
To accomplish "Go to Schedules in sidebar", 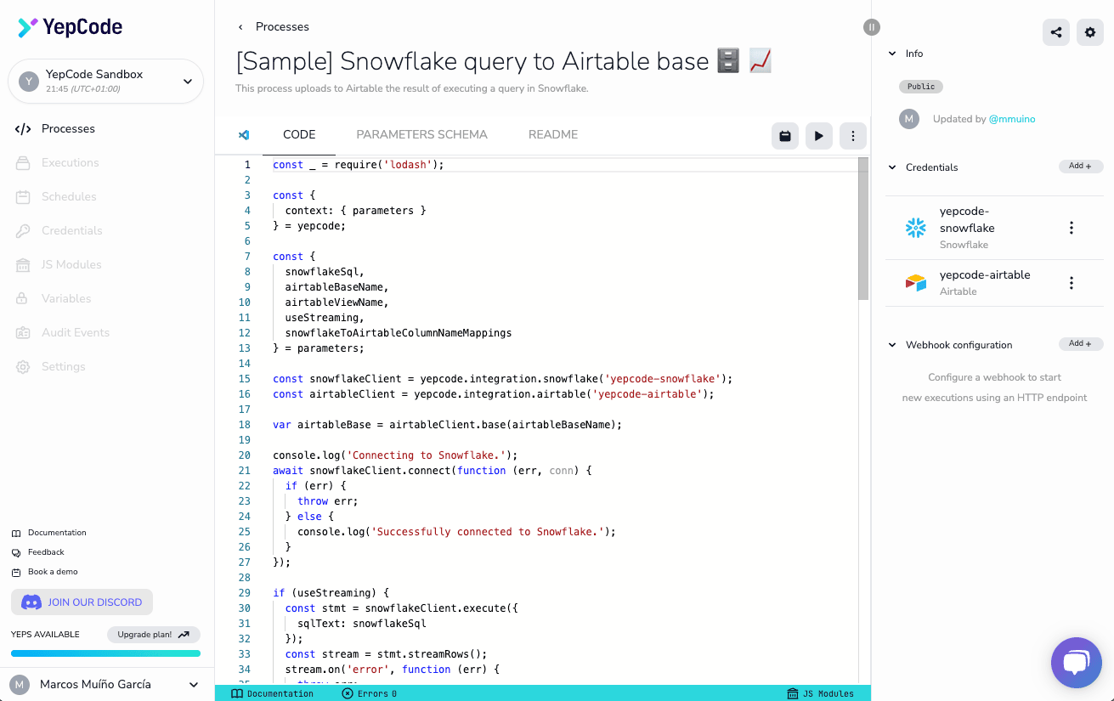I will pyautogui.click(x=69, y=197).
